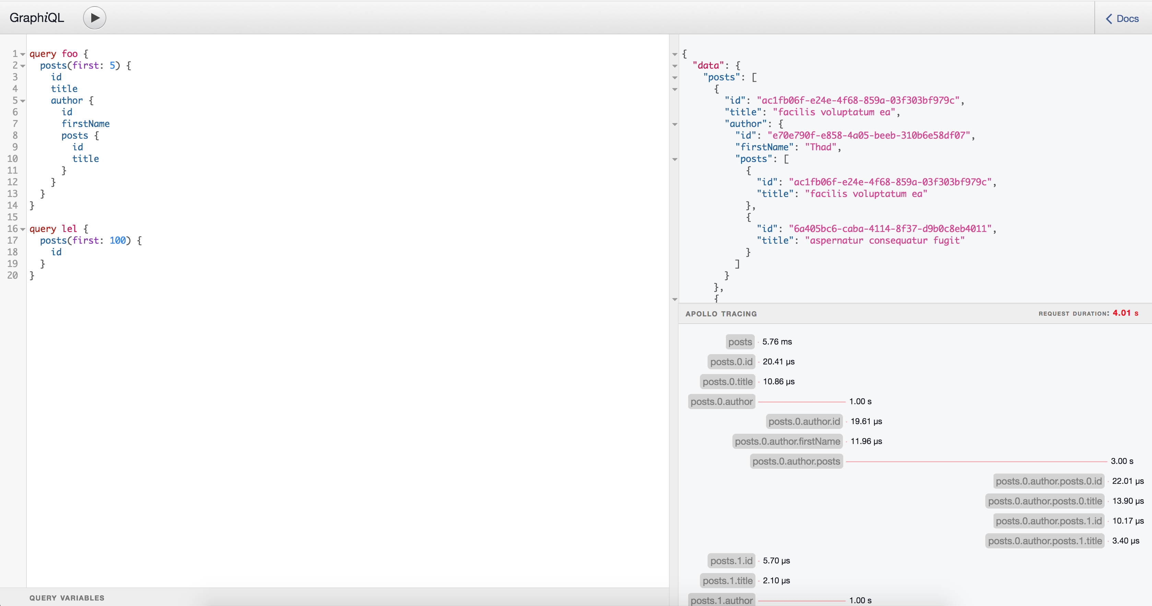Collapse the "data" object in results
Image resolution: width=1152 pixels, height=606 pixels.
675,66
